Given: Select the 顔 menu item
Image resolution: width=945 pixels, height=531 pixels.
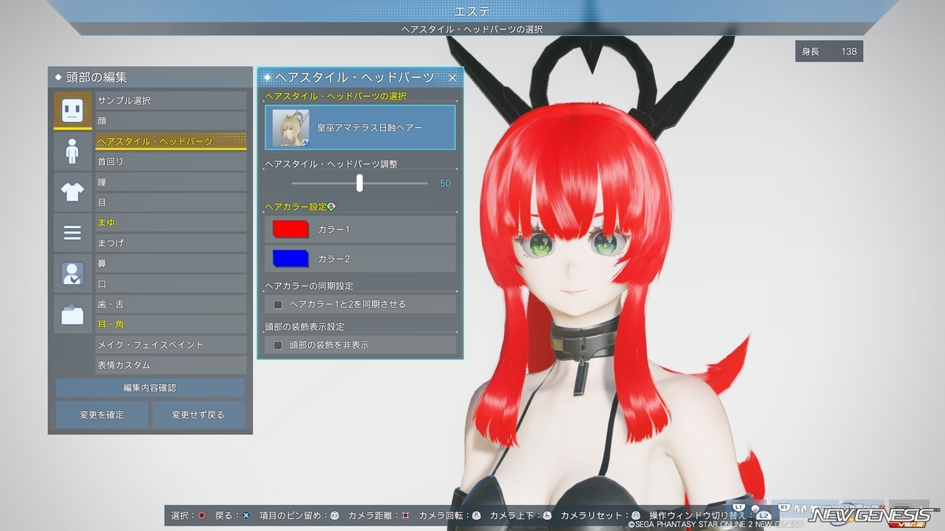Looking at the screenshot, I should 171,121.
